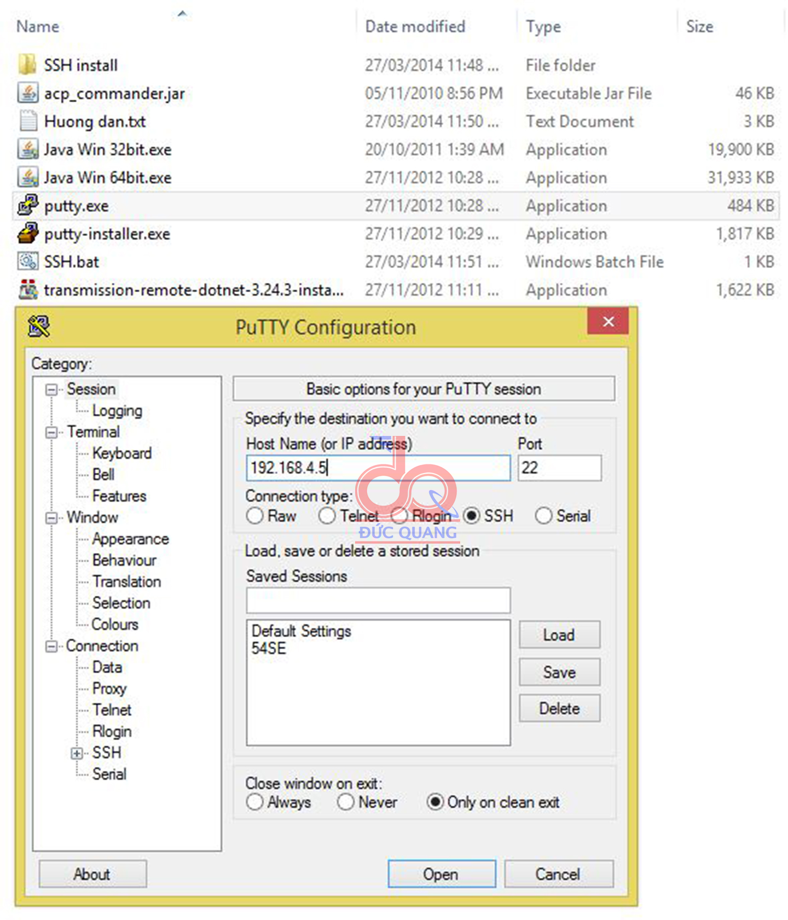Click the Save session button
This screenshot has height=920, width=788.
(559, 672)
